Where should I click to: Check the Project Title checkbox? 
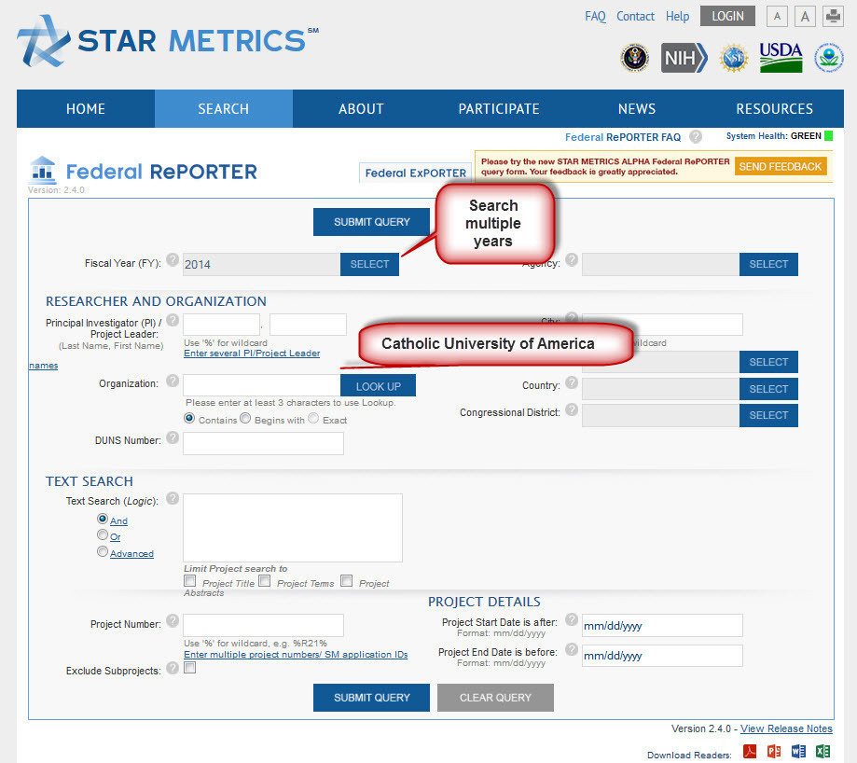pyautogui.click(x=189, y=580)
